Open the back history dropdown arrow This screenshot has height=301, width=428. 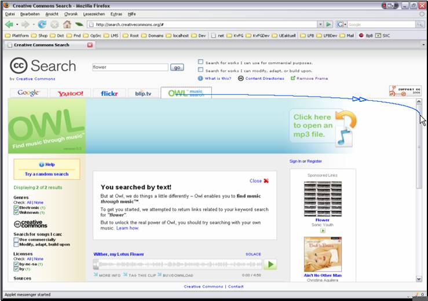[17, 24]
